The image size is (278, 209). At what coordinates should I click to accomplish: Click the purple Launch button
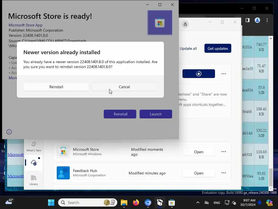coord(156,114)
